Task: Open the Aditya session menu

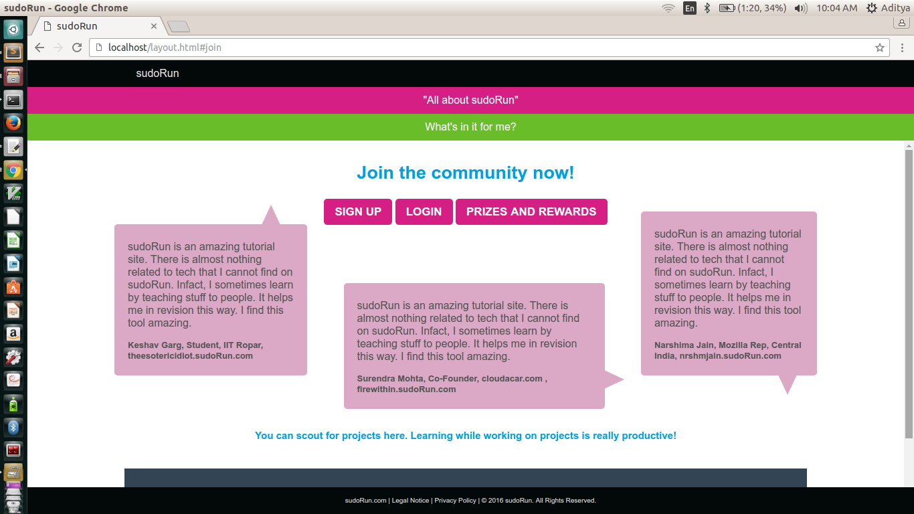Action: (888, 8)
